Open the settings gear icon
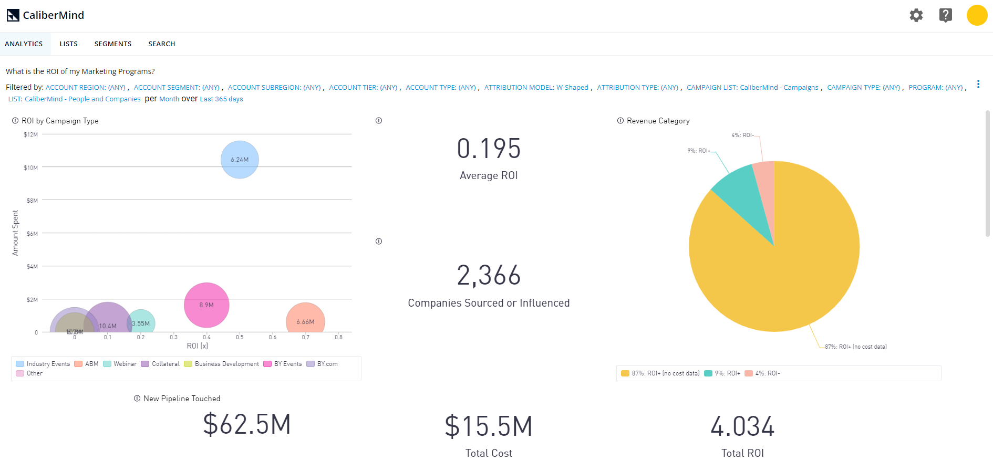 (916, 15)
